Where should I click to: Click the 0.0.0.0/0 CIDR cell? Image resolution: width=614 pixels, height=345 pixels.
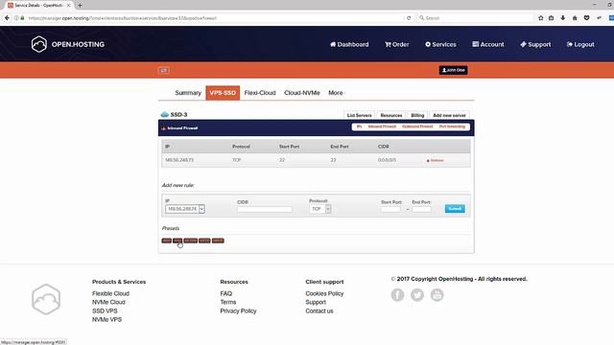pyautogui.click(x=387, y=160)
